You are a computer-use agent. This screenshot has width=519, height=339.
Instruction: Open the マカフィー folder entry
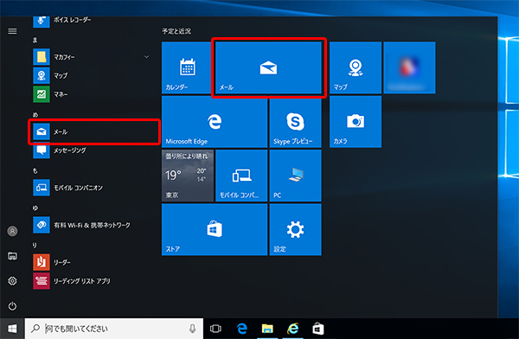[x=92, y=57]
